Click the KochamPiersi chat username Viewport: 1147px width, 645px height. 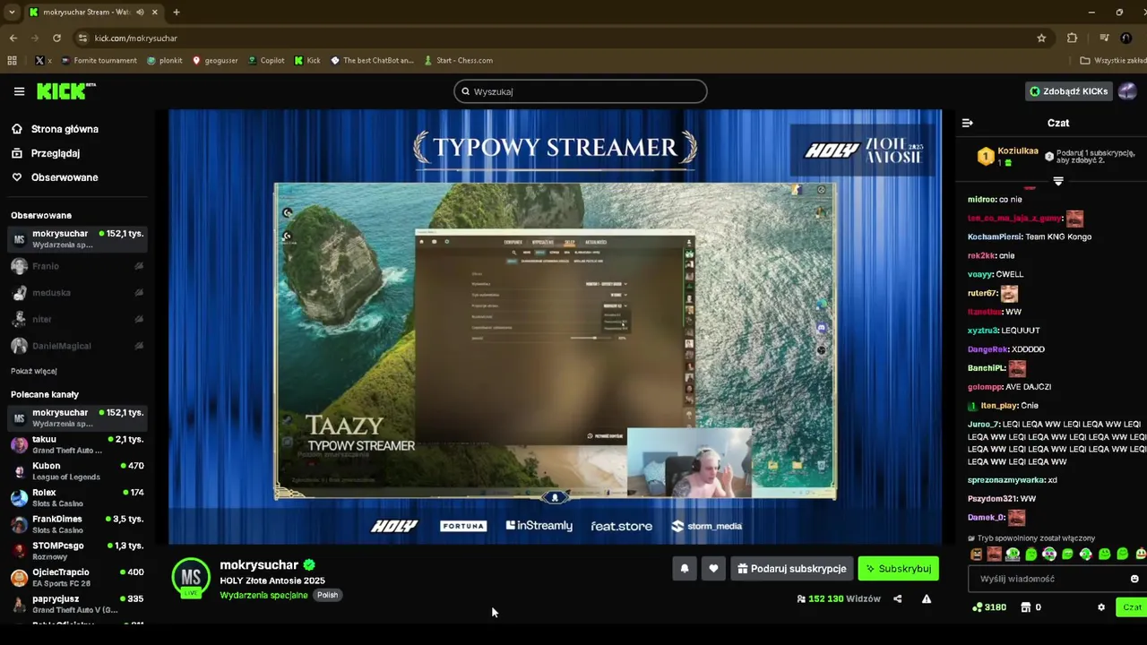pyautogui.click(x=993, y=236)
